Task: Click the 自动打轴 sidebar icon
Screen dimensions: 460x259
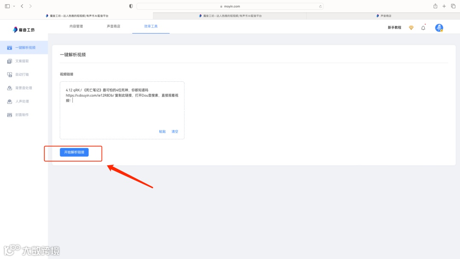Action: [9, 75]
